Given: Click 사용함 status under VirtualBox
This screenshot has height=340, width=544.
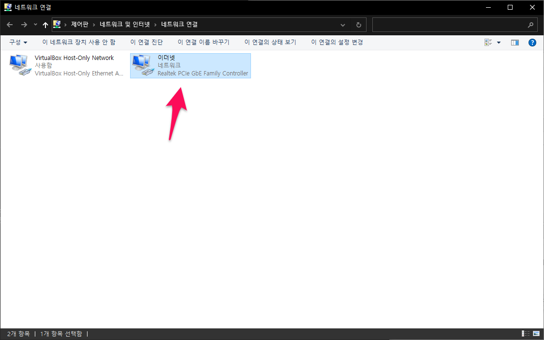Looking at the screenshot, I should pyautogui.click(x=44, y=65).
